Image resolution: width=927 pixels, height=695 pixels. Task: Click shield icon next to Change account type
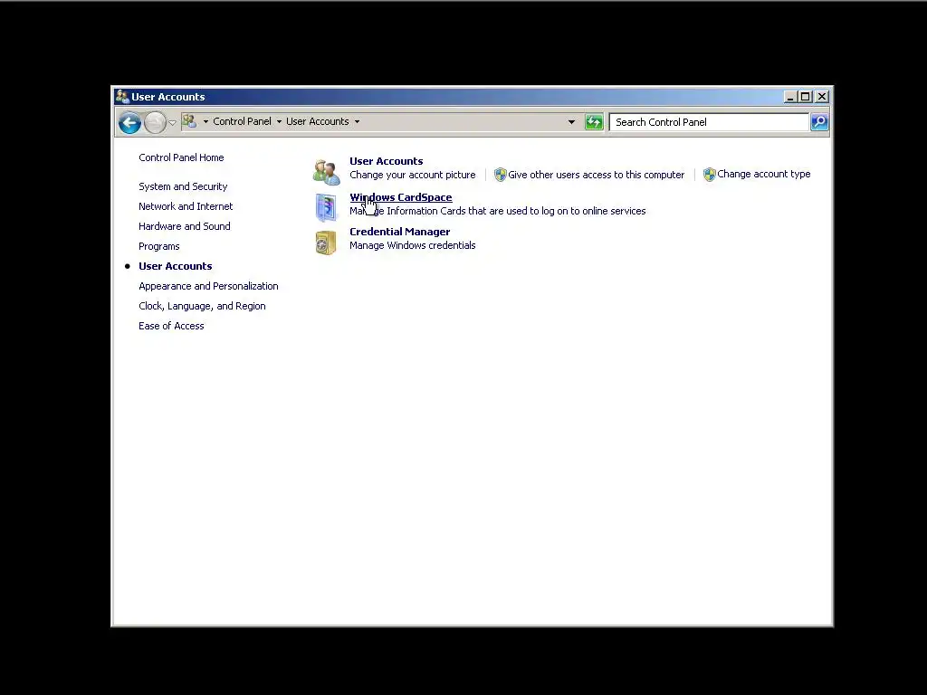[710, 175]
